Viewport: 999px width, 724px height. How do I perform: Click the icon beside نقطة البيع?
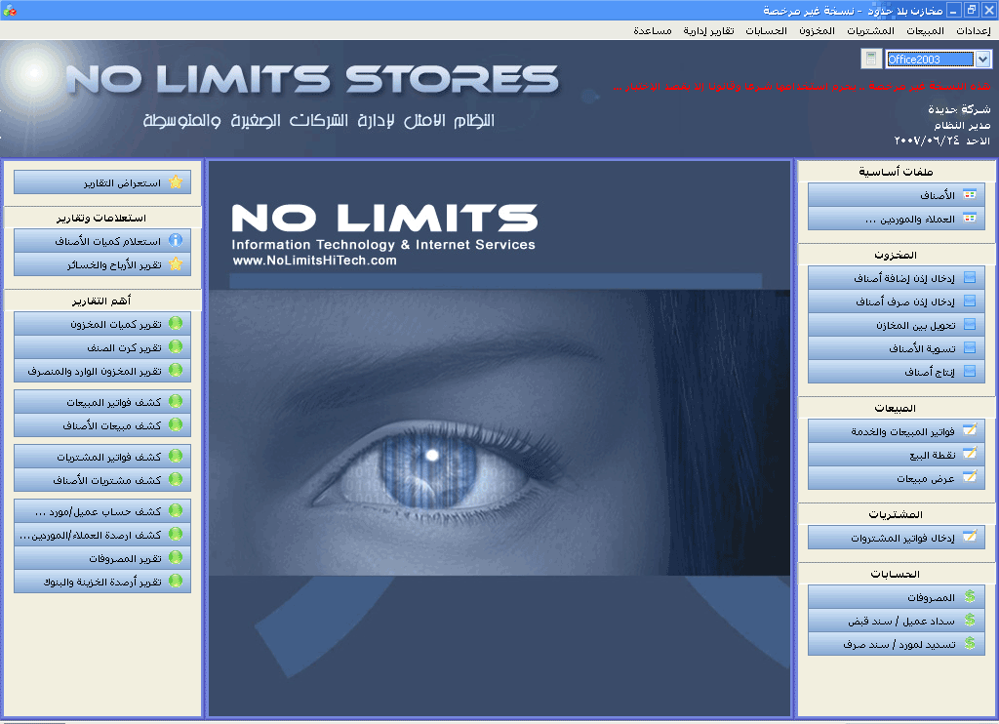pyautogui.click(x=970, y=453)
